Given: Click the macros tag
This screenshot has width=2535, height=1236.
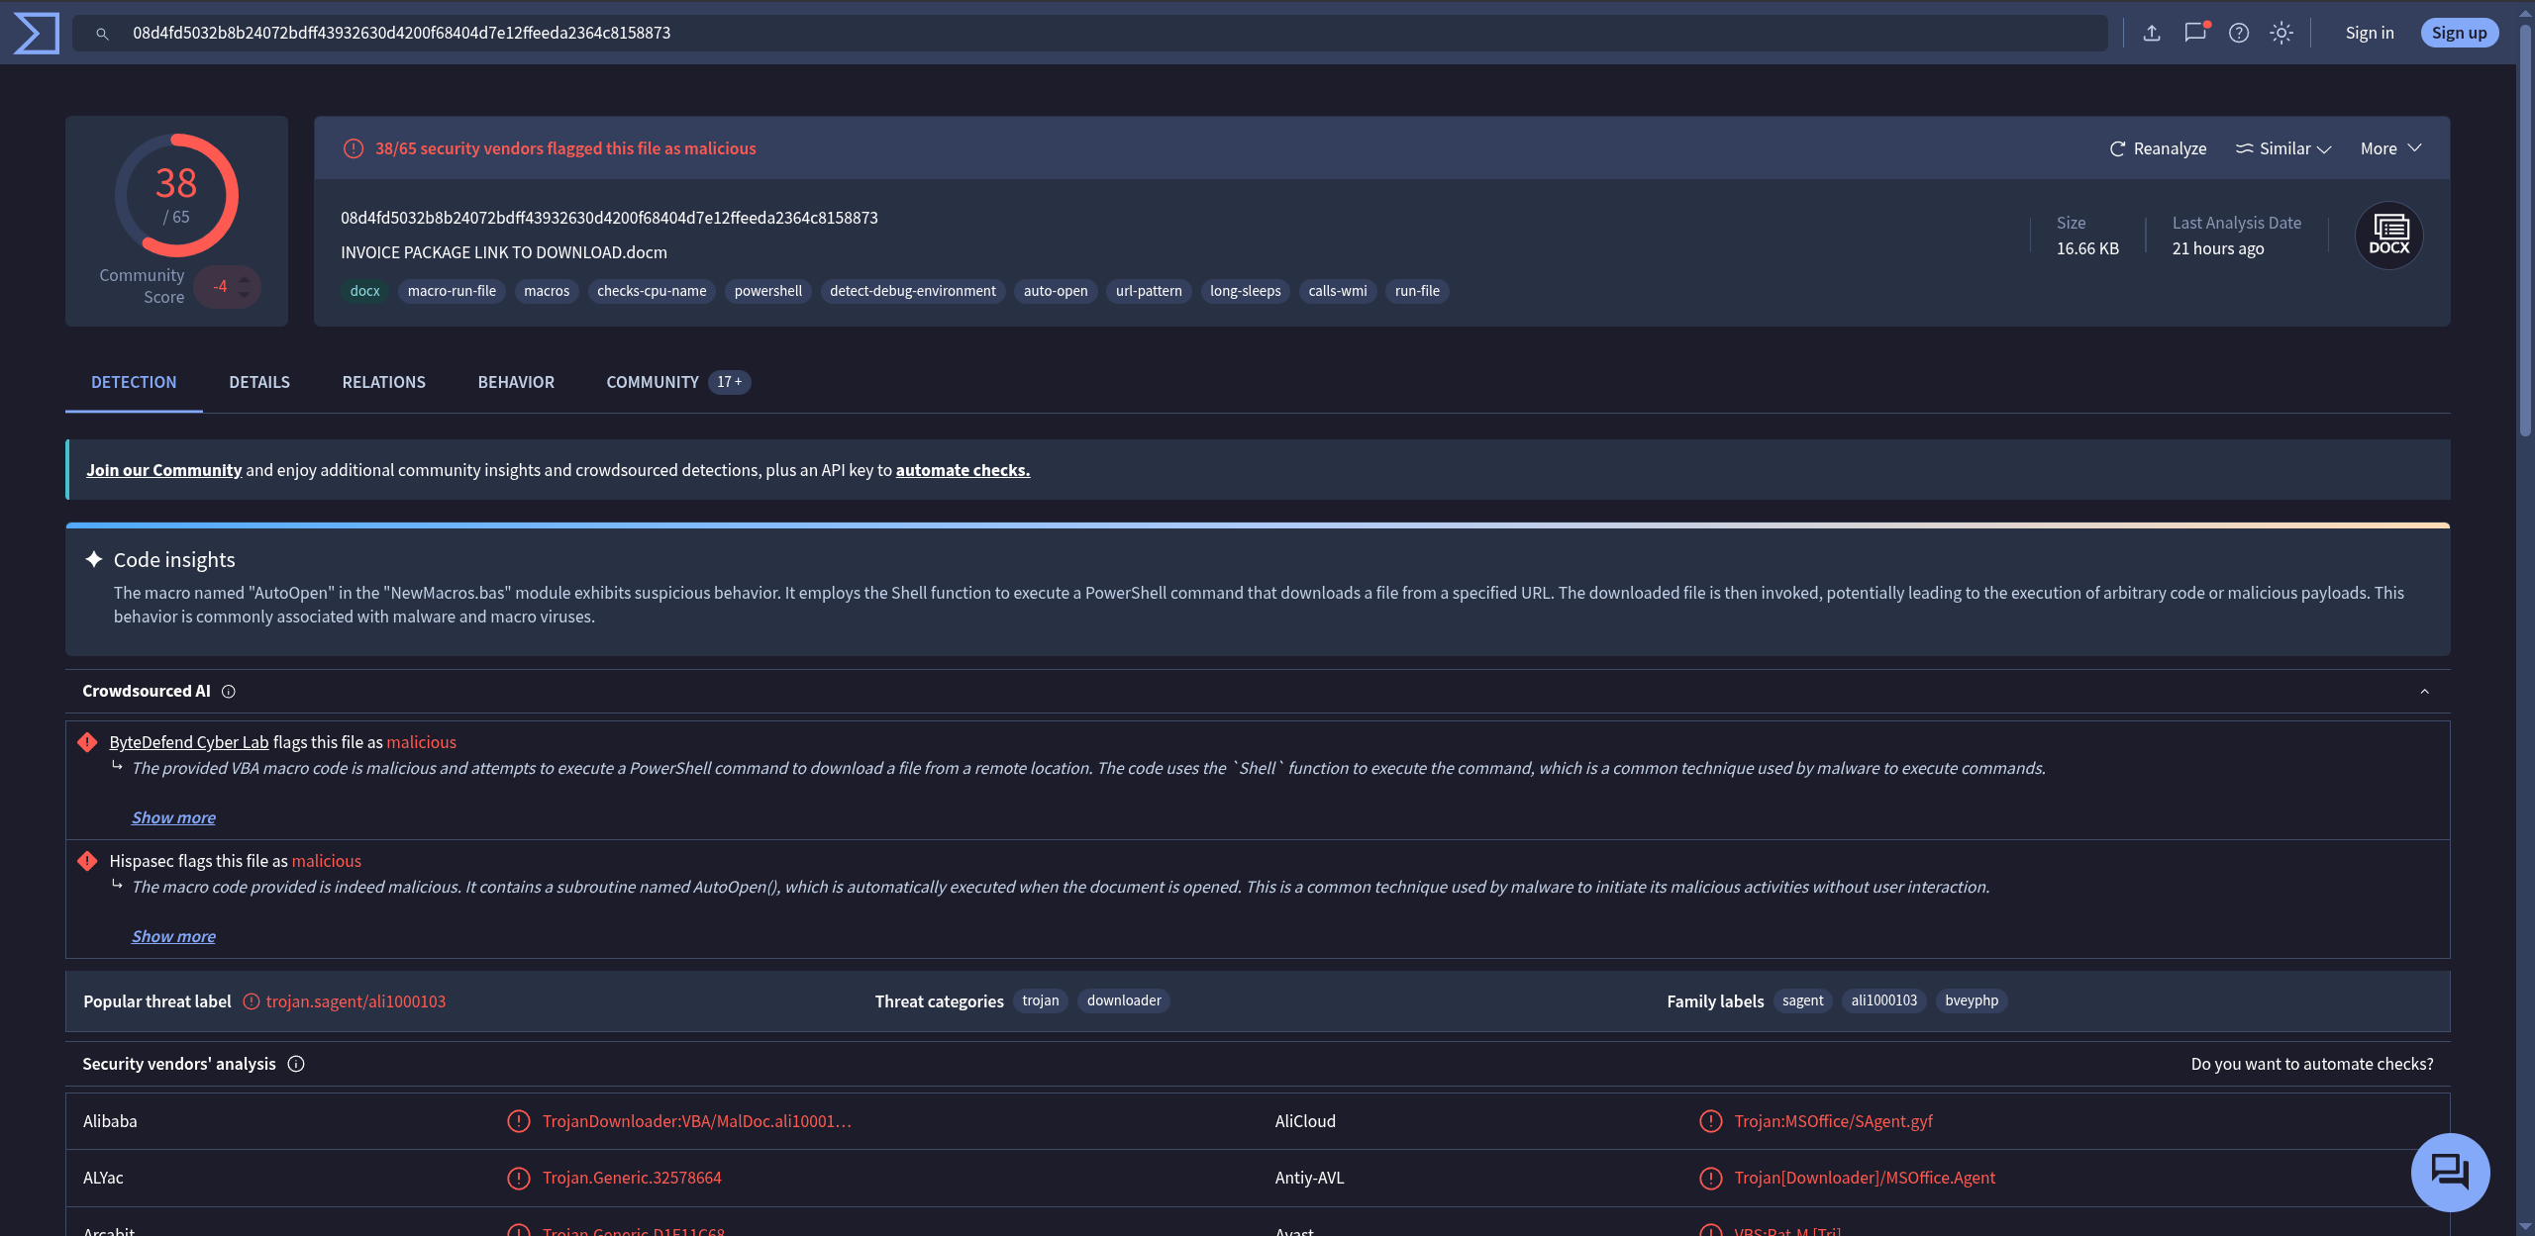Looking at the screenshot, I should click(547, 291).
